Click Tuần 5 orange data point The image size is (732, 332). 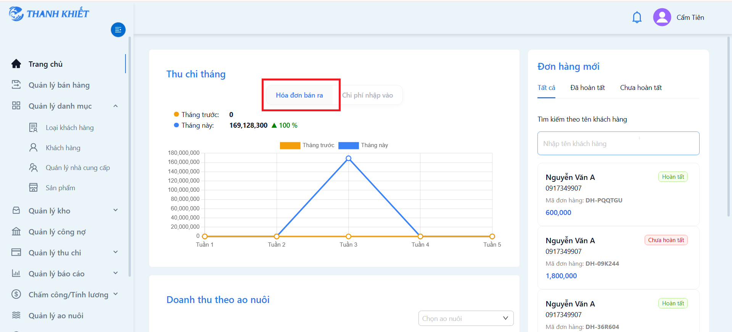pyautogui.click(x=492, y=236)
